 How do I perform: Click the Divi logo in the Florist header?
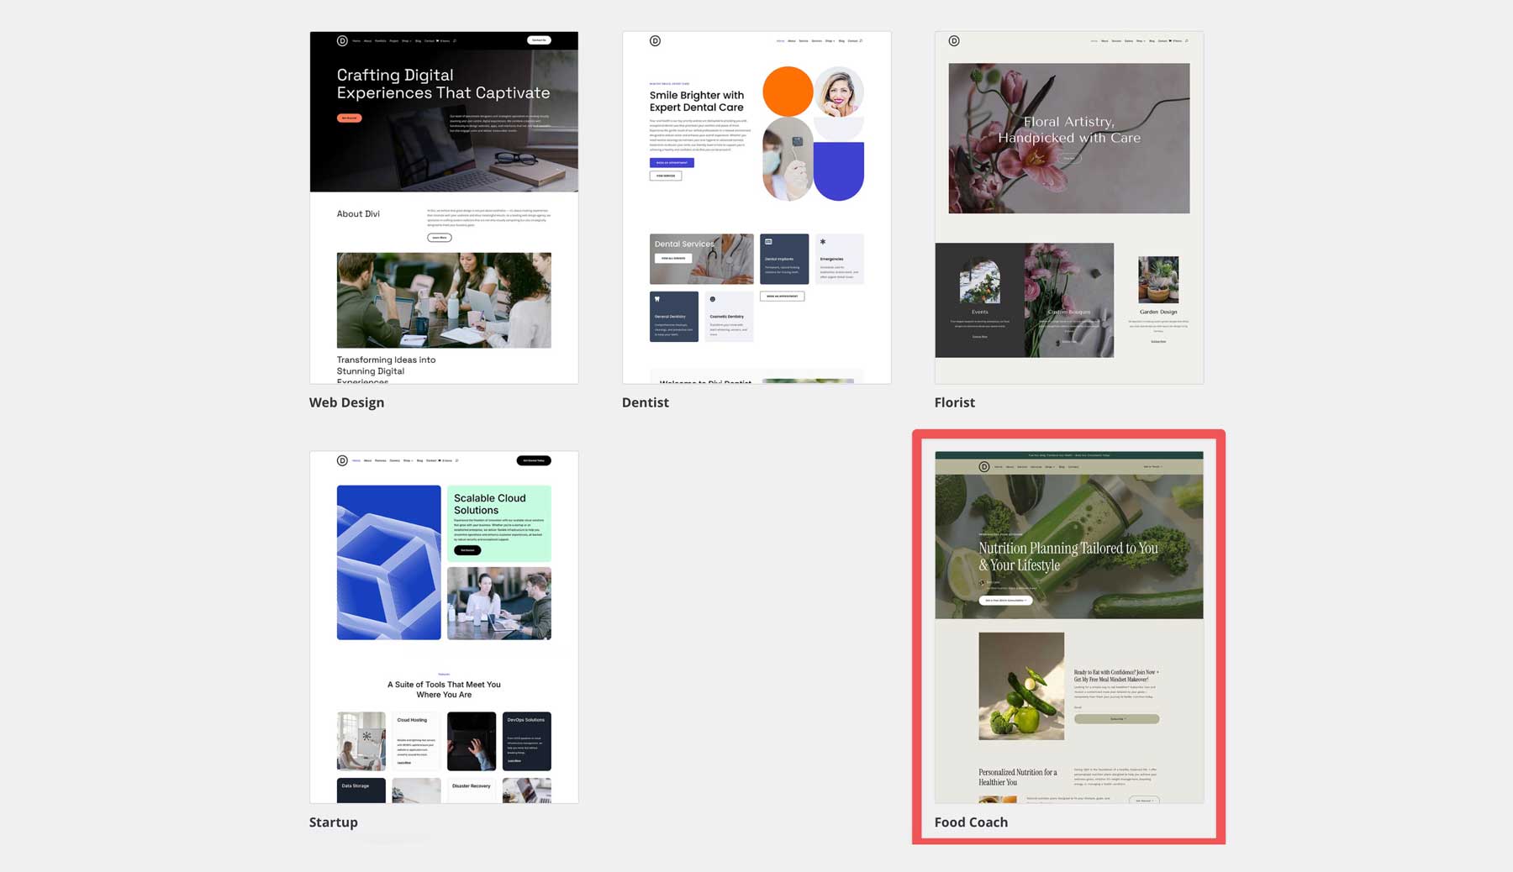click(x=954, y=40)
